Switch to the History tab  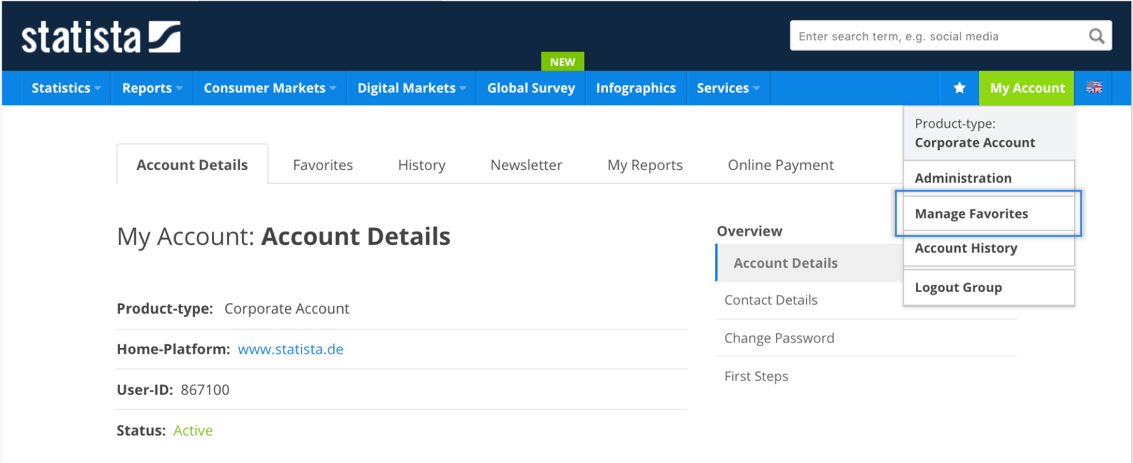[x=422, y=165]
